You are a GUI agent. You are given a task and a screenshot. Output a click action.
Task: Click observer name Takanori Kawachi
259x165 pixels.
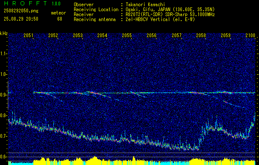pos(145,5)
